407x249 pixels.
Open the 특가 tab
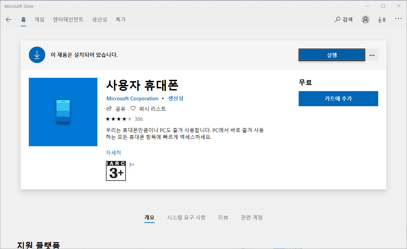click(x=121, y=20)
